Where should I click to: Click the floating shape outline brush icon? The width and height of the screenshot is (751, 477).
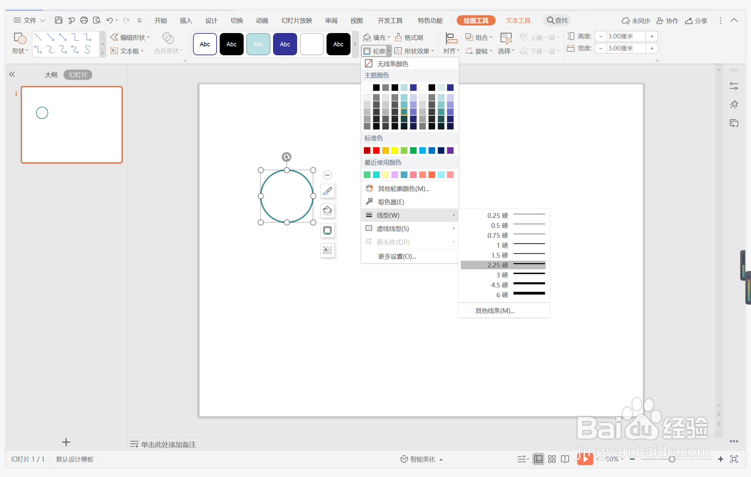327,191
